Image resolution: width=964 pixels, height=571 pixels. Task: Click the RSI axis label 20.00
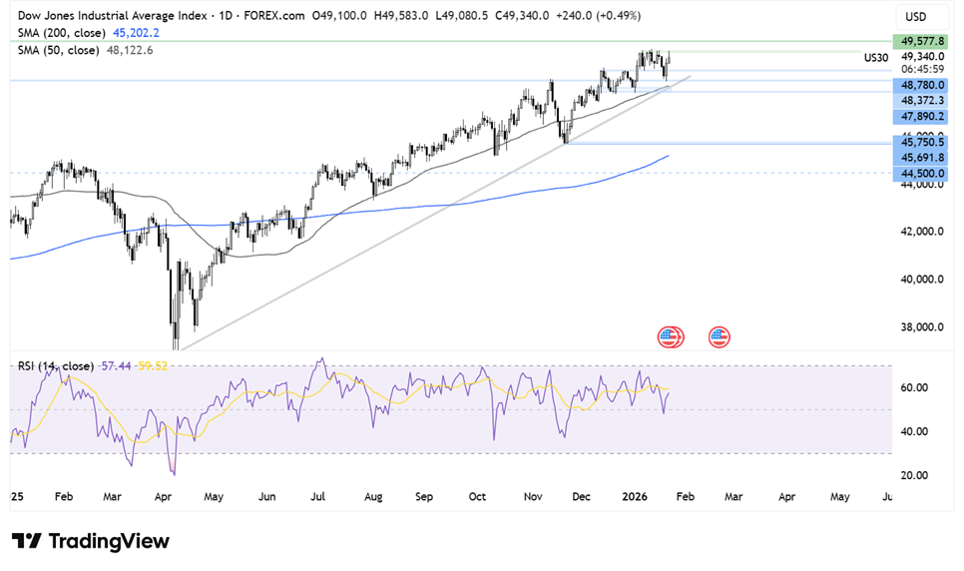(x=914, y=475)
